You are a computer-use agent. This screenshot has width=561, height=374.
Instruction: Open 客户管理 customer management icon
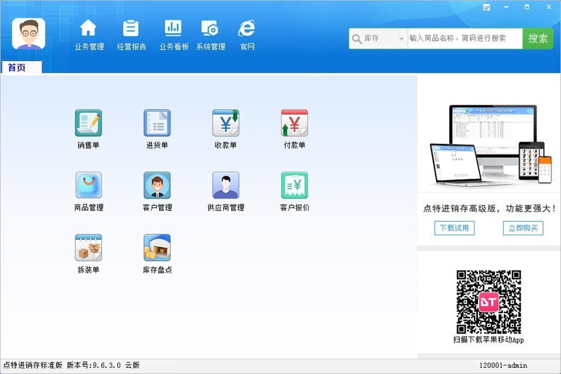click(157, 186)
